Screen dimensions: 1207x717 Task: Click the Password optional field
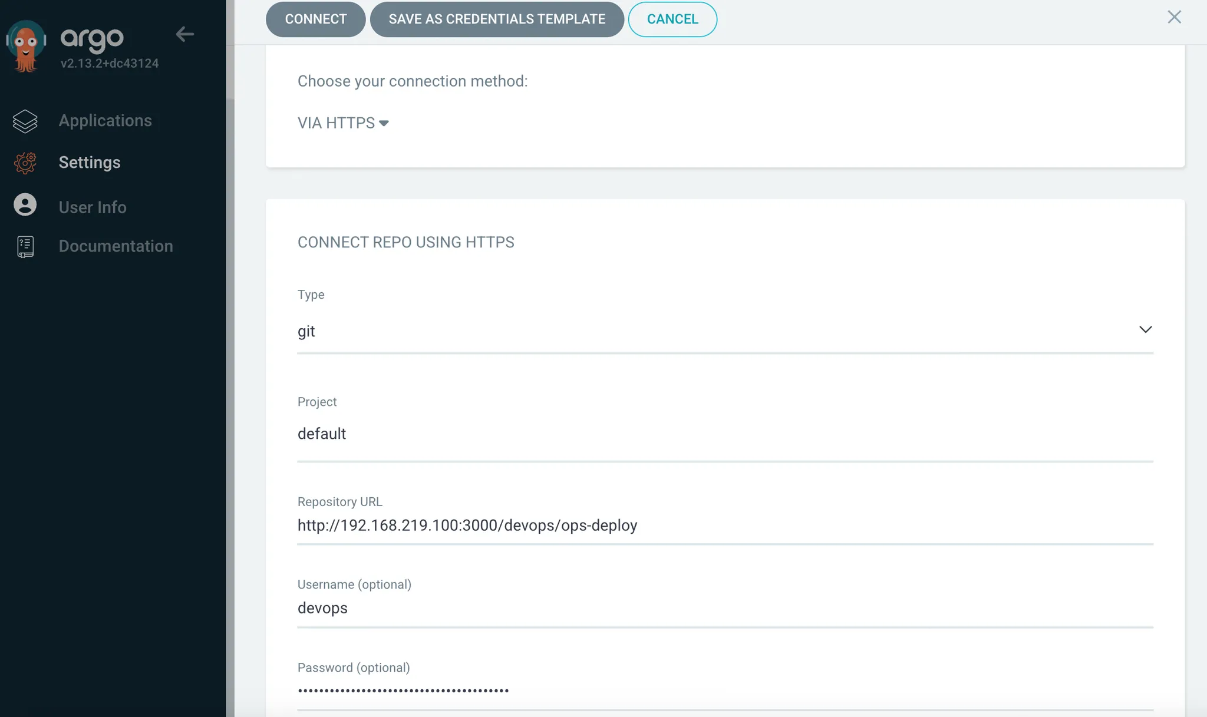coord(724,690)
